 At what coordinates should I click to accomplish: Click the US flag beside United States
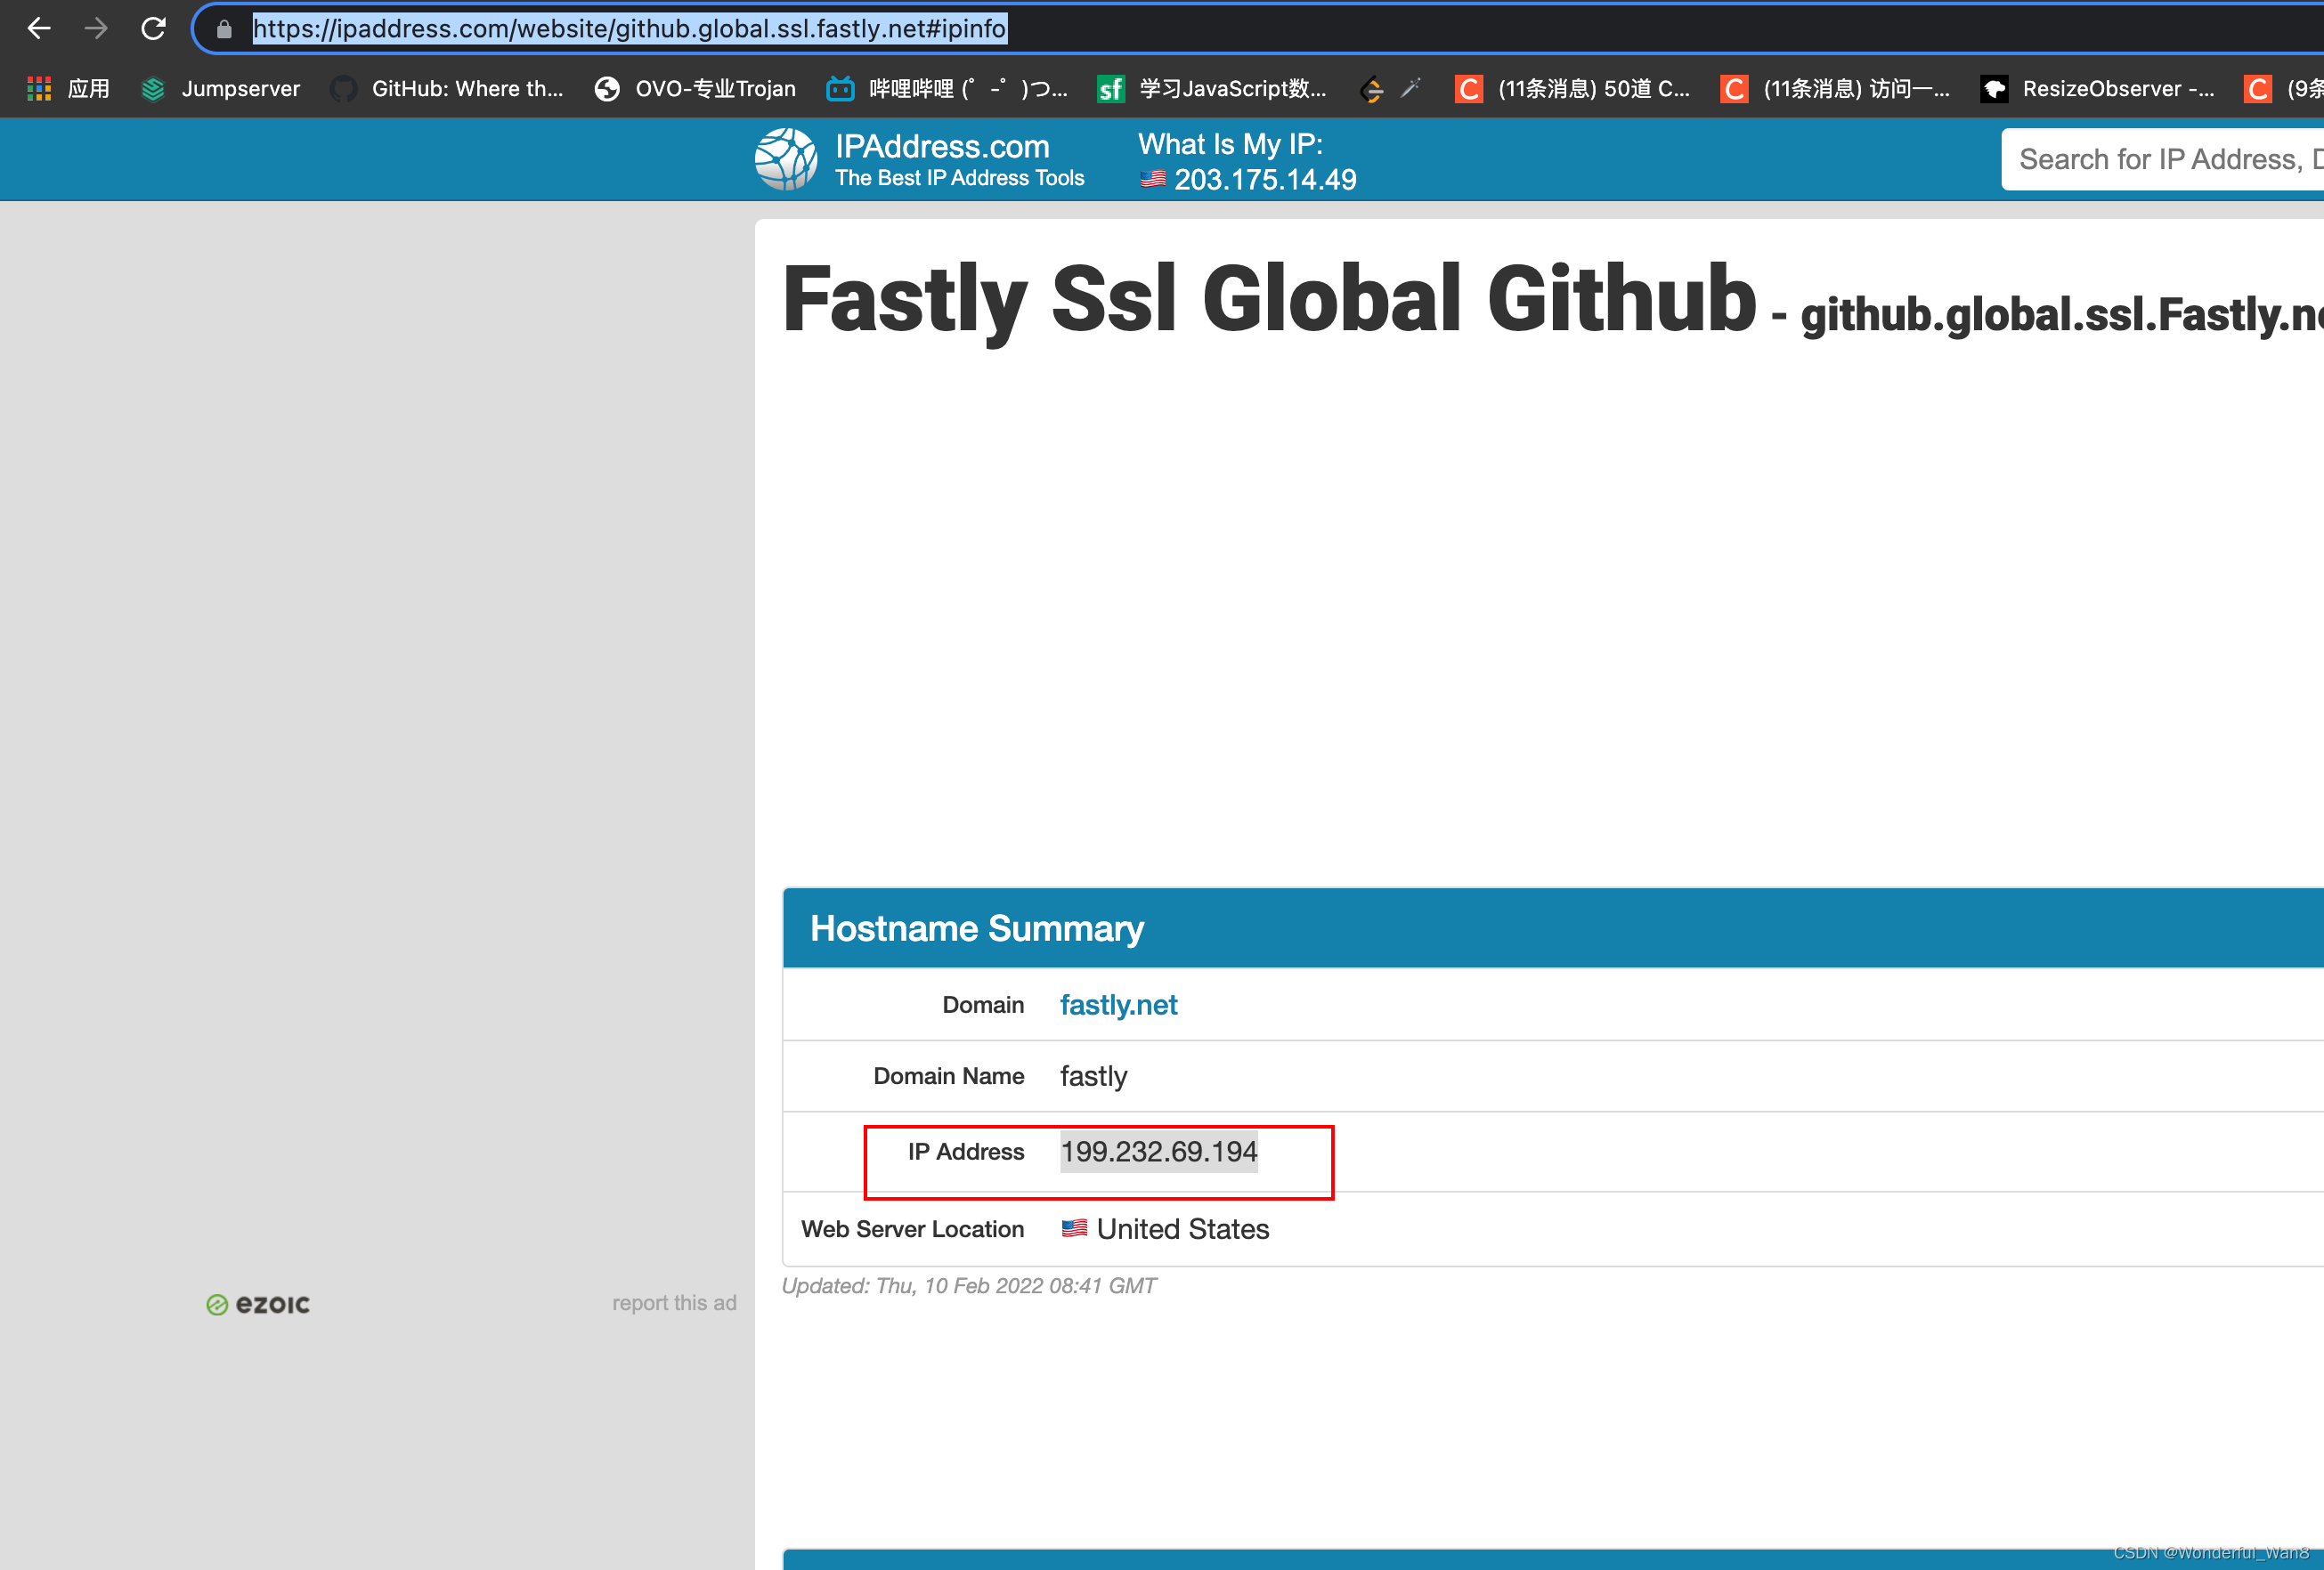[1074, 1228]
